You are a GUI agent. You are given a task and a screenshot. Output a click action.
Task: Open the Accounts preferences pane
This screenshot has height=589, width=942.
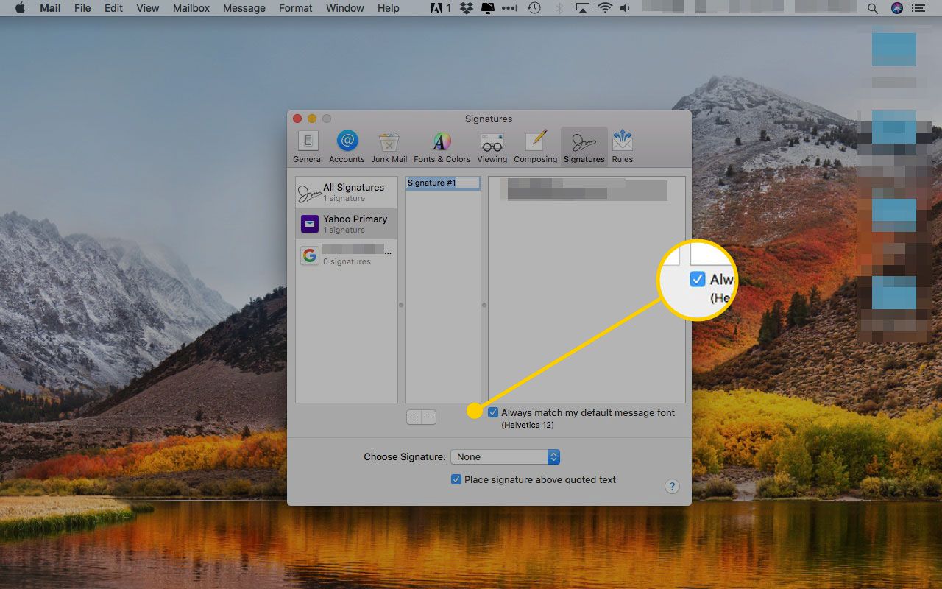347,147
